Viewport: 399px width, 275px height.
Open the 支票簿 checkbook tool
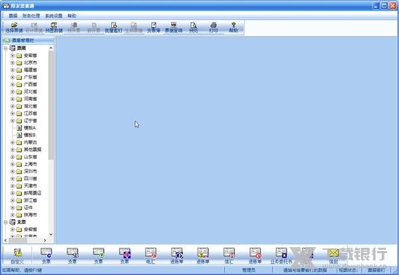pyautogui.click(x=154, y=27)
